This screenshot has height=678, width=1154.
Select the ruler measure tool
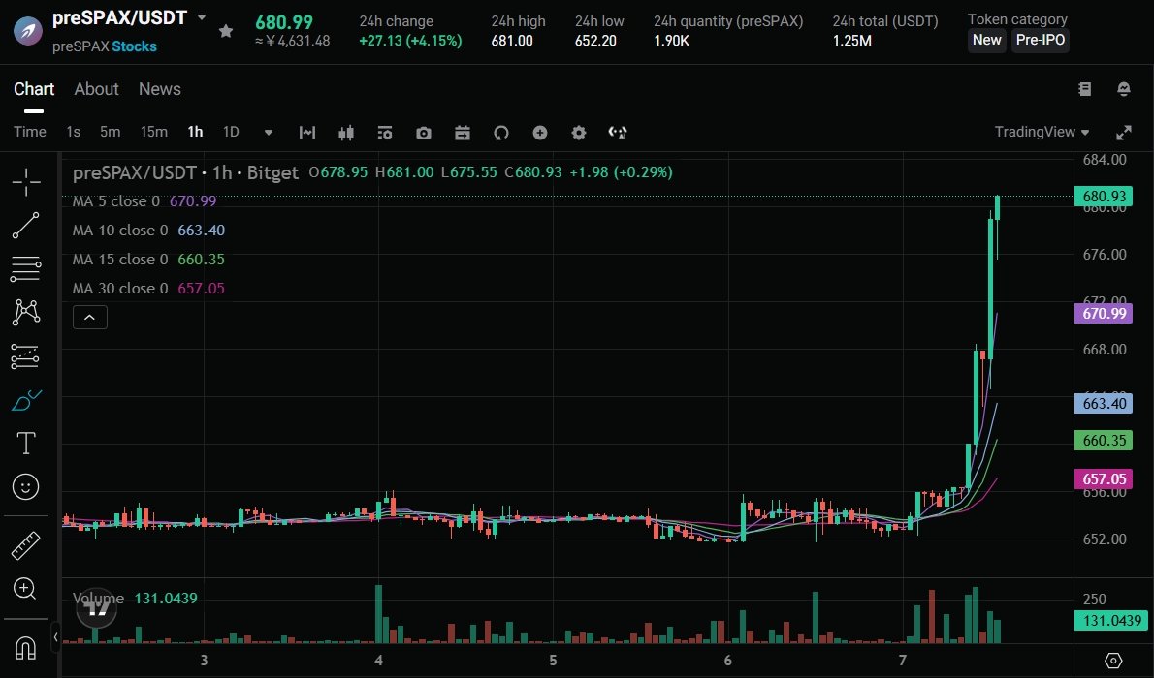[26, 545]
